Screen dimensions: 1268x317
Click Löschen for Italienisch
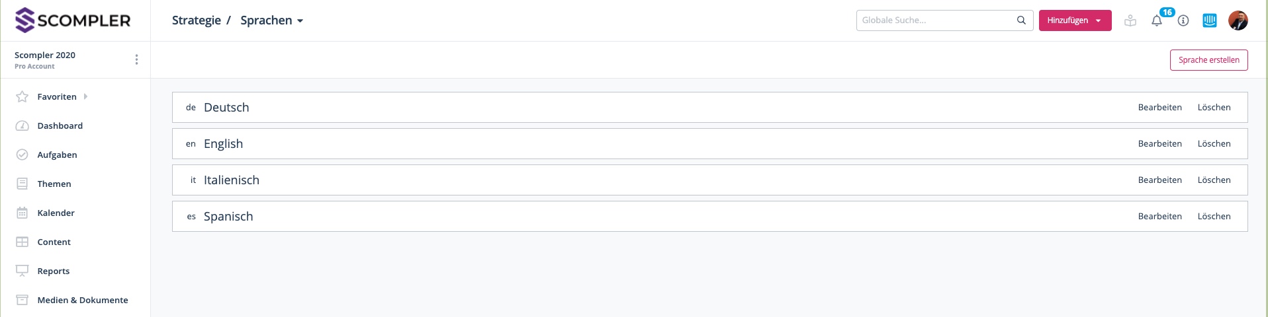click(1214, 180)
